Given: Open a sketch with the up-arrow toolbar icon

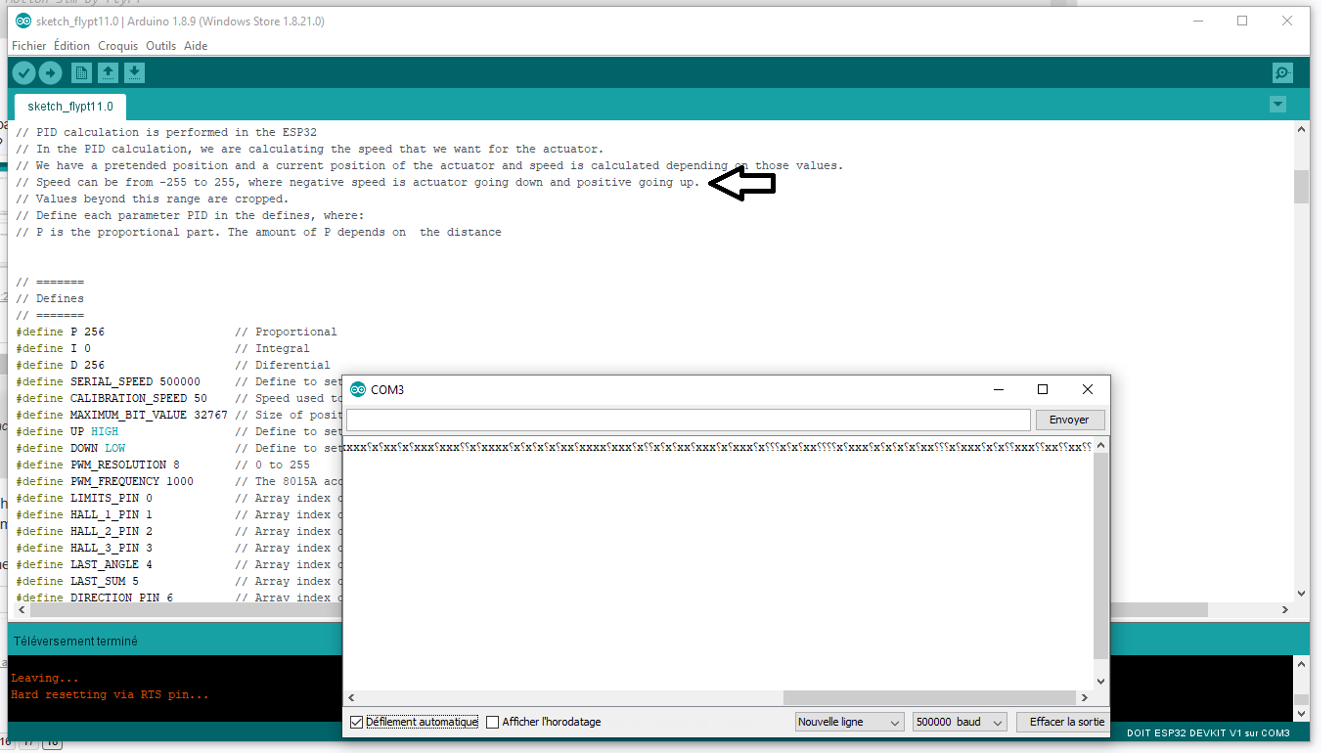Looking at the screenshot, I should point(108,72).
